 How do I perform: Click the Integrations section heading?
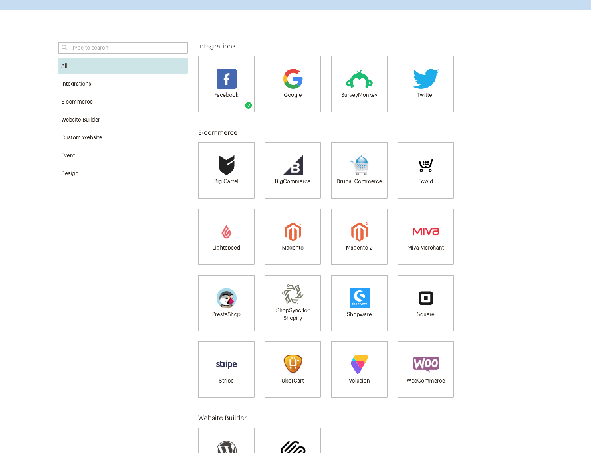coord(217,46)
